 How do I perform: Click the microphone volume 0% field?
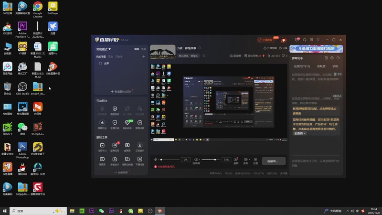point(186,160)
